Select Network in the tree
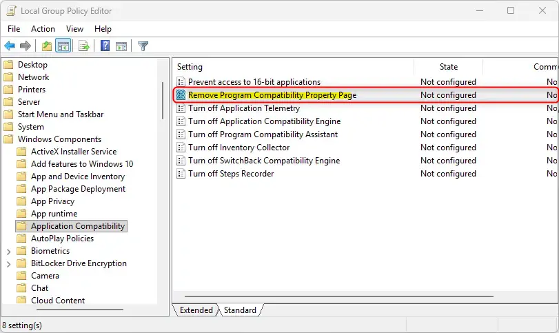Viewport: 559px width, 333px height. (34, 77)
